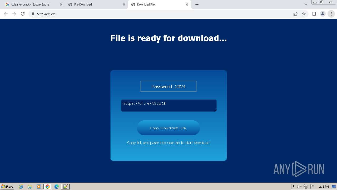Open the Action Center flag icon
This screenshot has width=337, height=190.
click(x=312, y=187)
